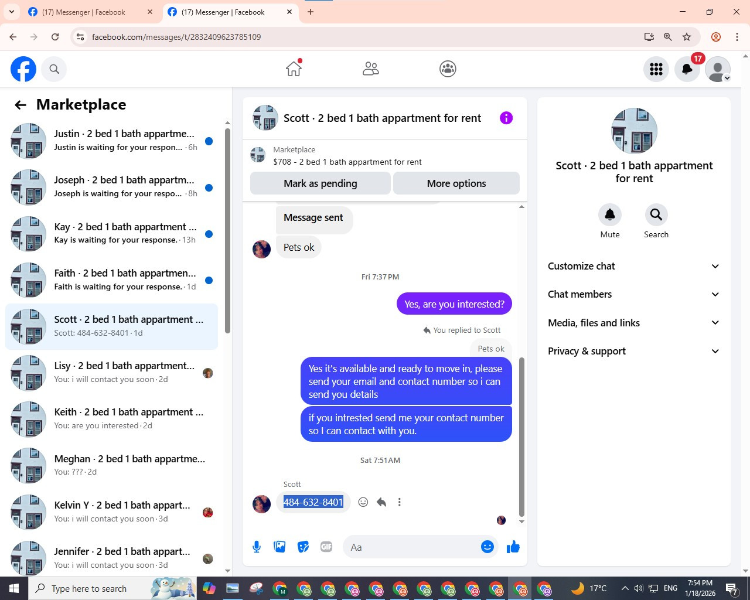Image resolution: width=750 pixels, height=600 pixels.
Task: Click the browser address bar URL
Action: [x=176, y=37]
